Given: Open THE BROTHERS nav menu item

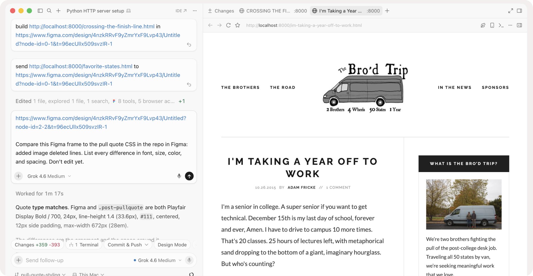Looking at the screenshot, I should tap(240, 87).
